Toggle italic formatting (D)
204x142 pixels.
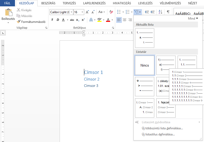(58, 20)
